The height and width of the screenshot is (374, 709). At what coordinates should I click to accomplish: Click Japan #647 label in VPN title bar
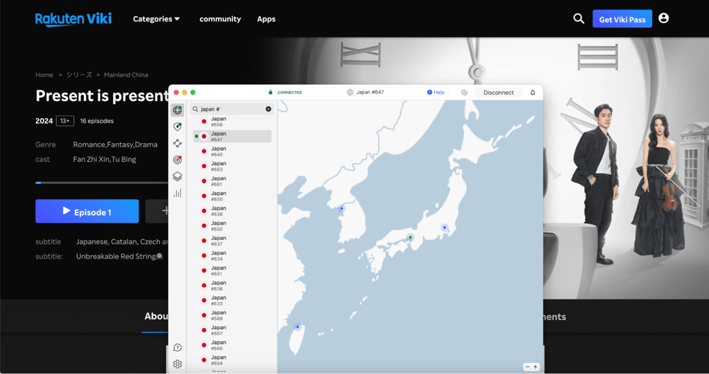tap(366, 92)
